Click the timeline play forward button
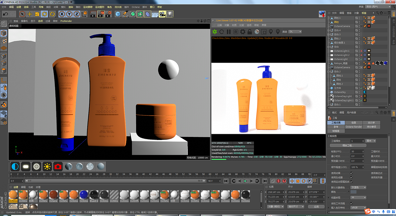The height and width of the screenshot is (216, 396). click(245, 181)
